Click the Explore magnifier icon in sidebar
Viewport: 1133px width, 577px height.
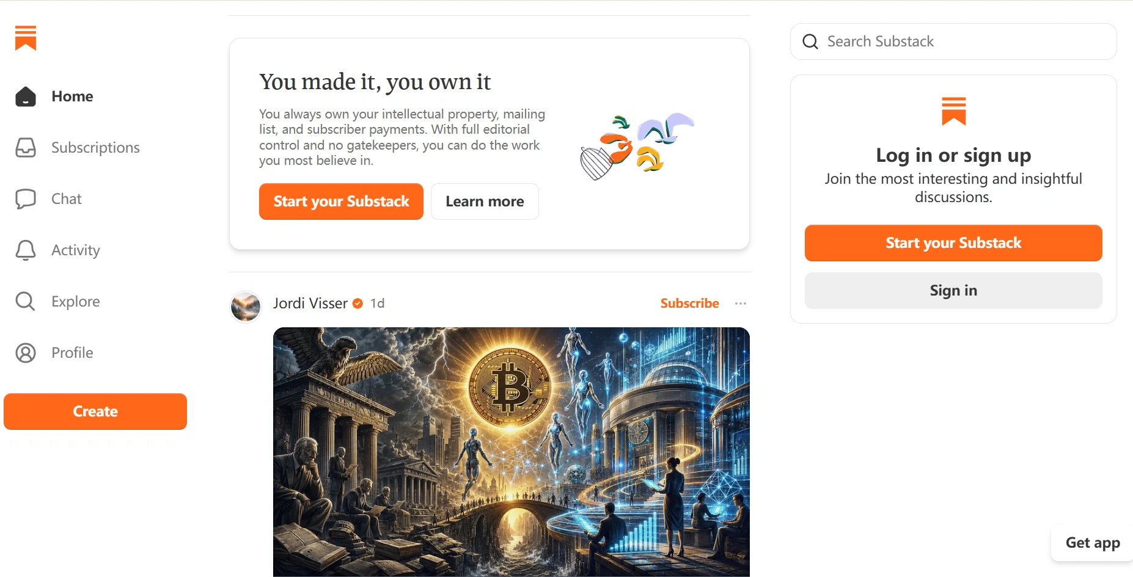pyautogui.click(x=26, y=302)
